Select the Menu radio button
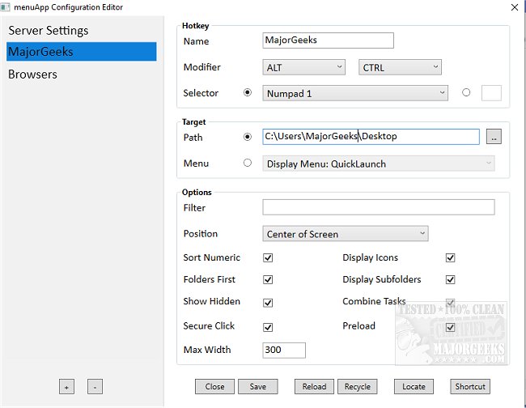 (248, 164)
